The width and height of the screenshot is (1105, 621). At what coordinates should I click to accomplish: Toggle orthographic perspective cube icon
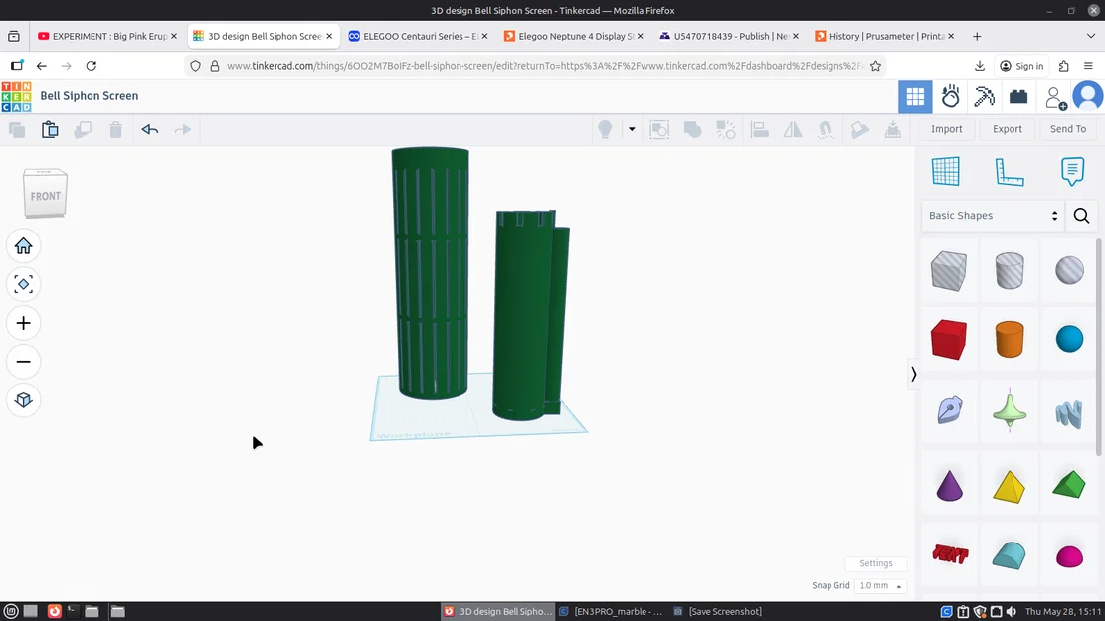point(23,399)
